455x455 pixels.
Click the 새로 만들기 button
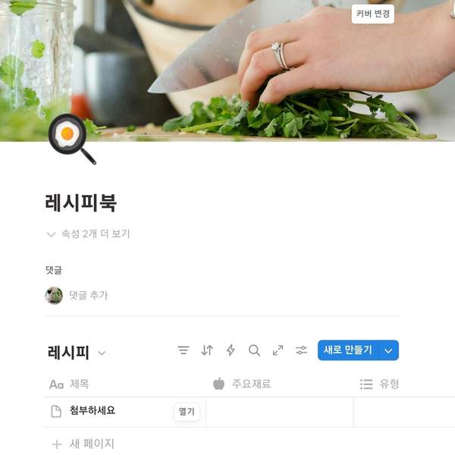tap(348, 350)
